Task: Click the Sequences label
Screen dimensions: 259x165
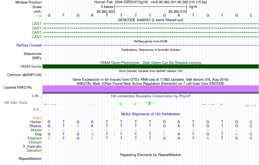Action: (32, 54)
